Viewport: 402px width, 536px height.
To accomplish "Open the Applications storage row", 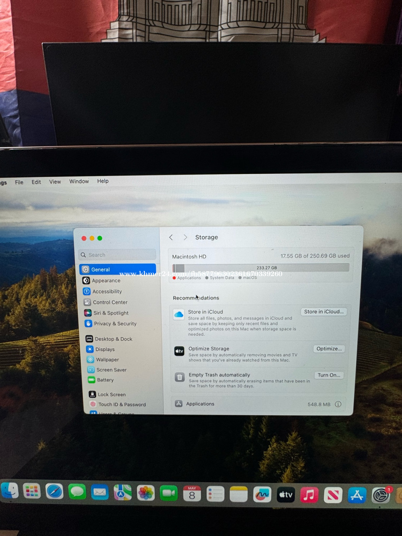I will coord(258,404).
